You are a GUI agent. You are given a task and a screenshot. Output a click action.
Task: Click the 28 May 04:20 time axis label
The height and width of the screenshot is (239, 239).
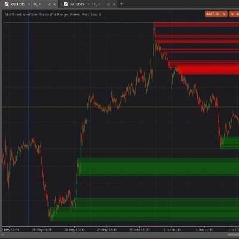pyautogui.click(x=42, y=229)
